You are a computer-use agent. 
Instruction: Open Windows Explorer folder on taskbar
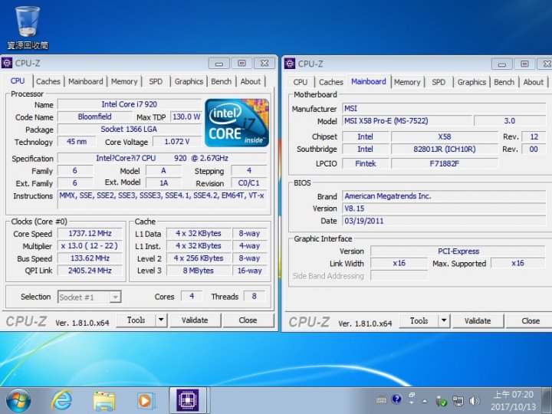point(104,401)
